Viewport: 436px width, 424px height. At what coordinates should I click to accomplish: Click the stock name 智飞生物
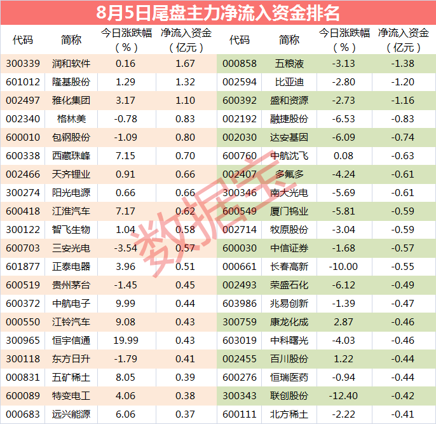tap(71, 230)
